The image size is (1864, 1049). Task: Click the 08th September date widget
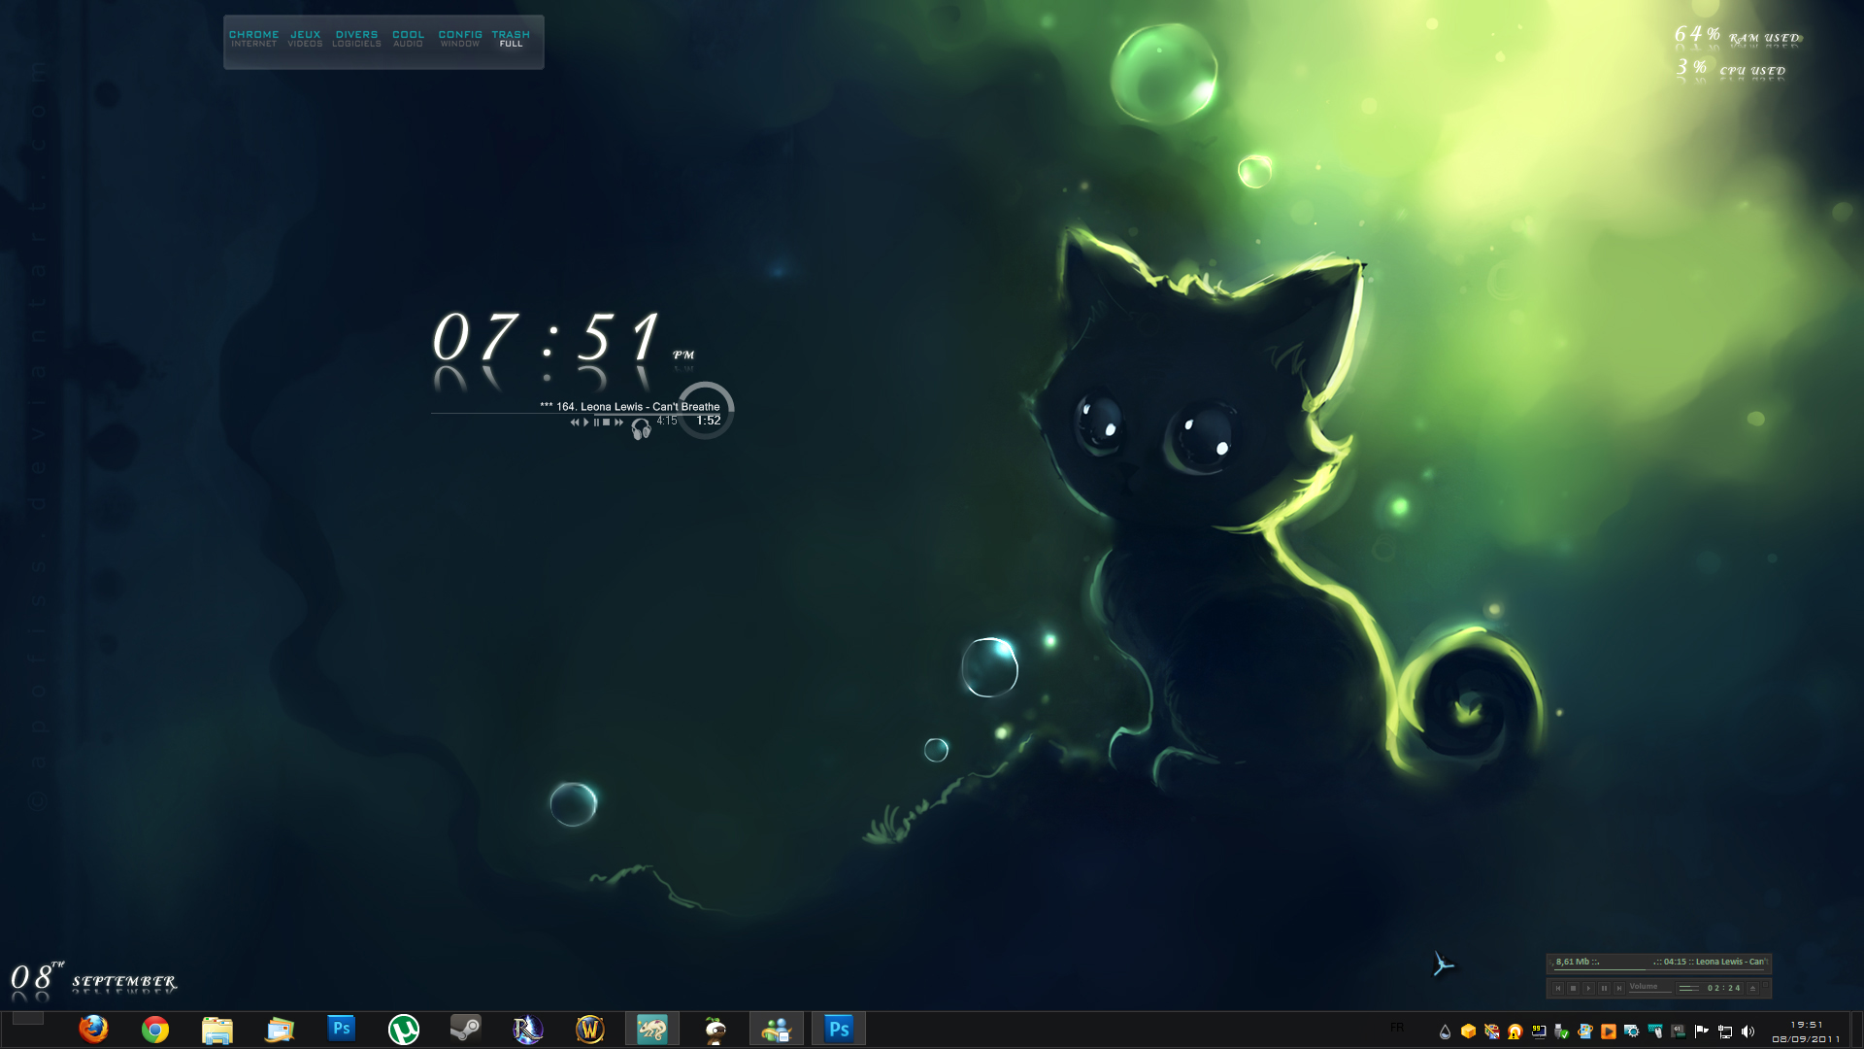(x=93, y=977)
